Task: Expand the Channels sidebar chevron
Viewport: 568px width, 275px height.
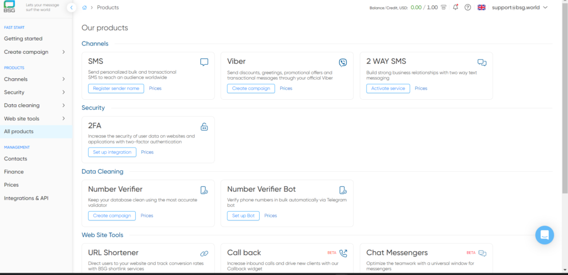Action: (x=63, y=79)
